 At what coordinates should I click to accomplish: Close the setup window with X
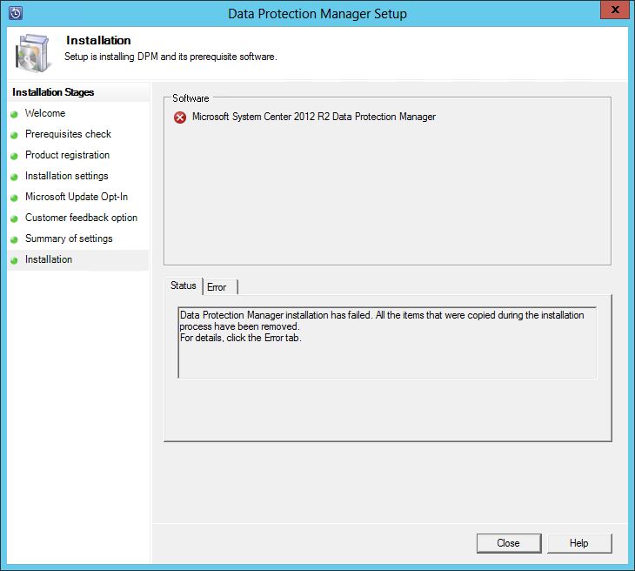615,10
